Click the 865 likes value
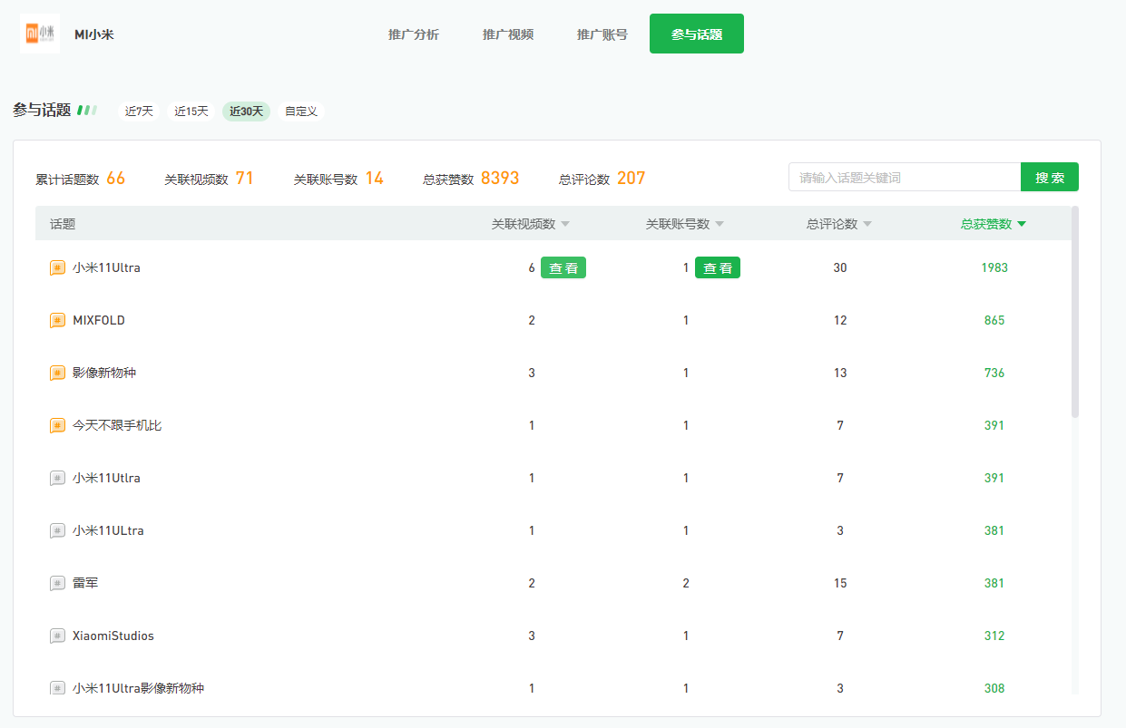The image size is (1126, 728). (x=994, y=320)
